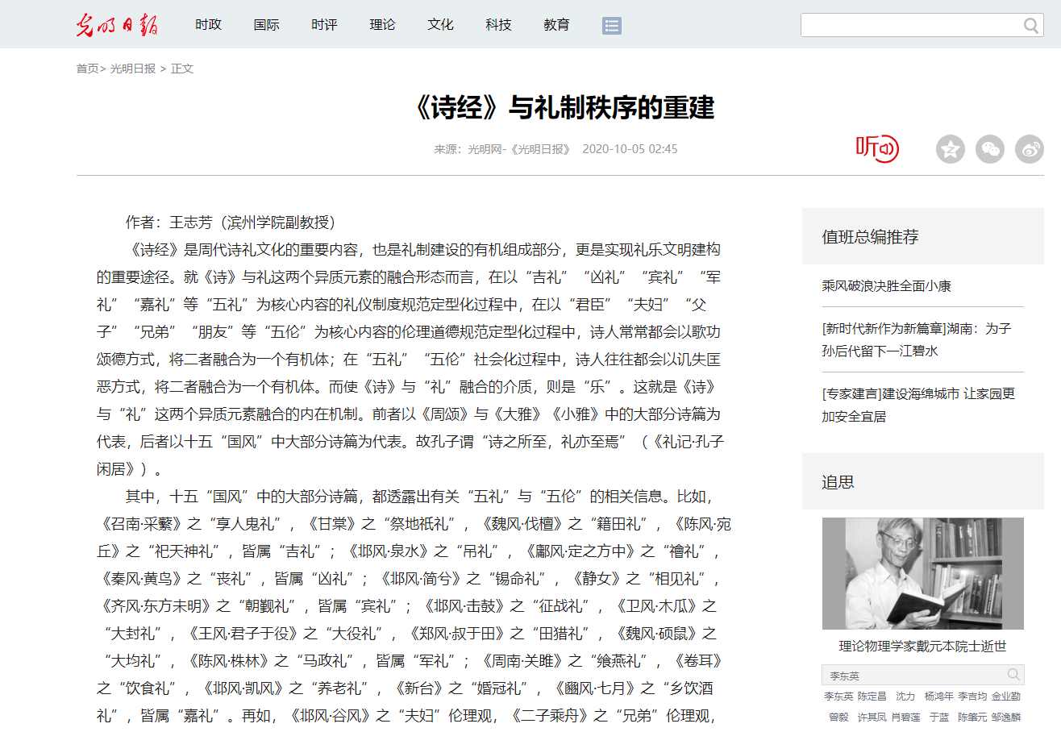Click the 追思 search magnifier icon
This screenshot has width=1061, height=732.
(x=1013, y=675)
